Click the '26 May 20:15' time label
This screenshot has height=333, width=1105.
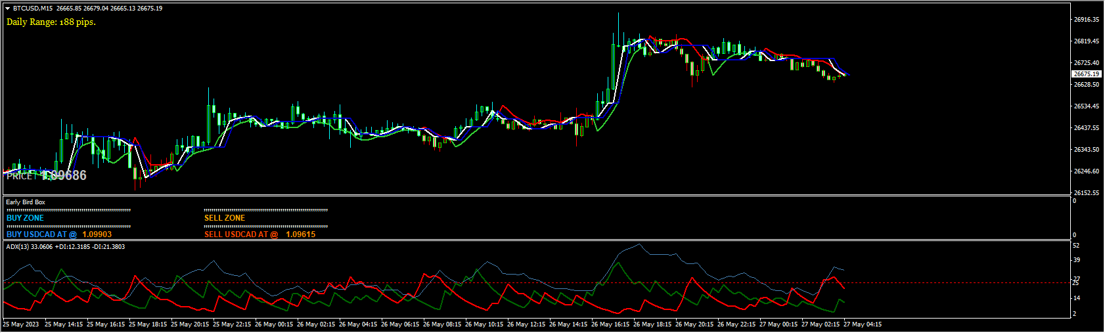point(694,324)
